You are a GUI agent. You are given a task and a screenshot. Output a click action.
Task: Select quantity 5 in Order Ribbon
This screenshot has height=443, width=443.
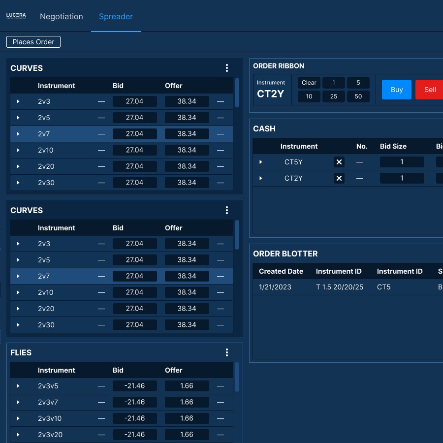[358, 83]
